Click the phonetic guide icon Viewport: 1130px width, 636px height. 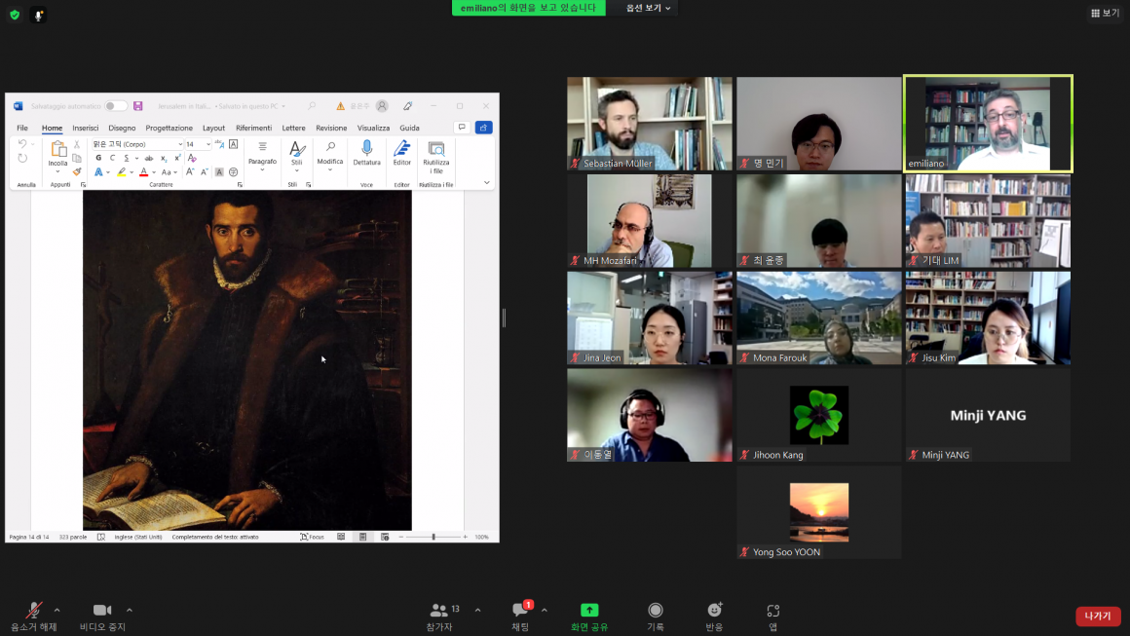coord(219,144)
